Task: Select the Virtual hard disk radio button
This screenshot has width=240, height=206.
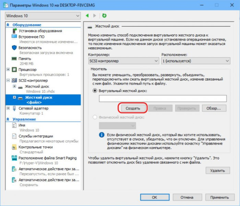Action: click(95, 91)
